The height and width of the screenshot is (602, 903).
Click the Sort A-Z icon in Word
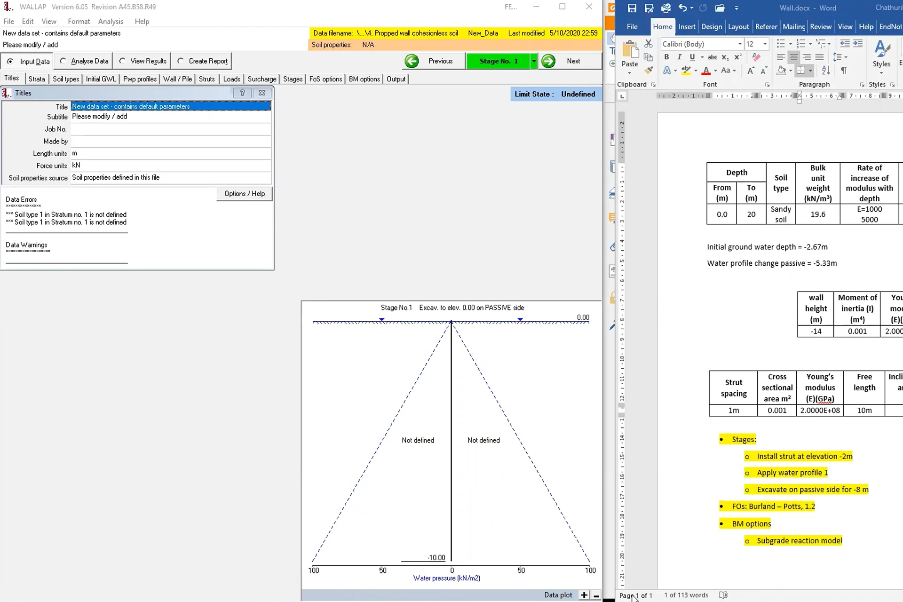[x=826, y=71]
